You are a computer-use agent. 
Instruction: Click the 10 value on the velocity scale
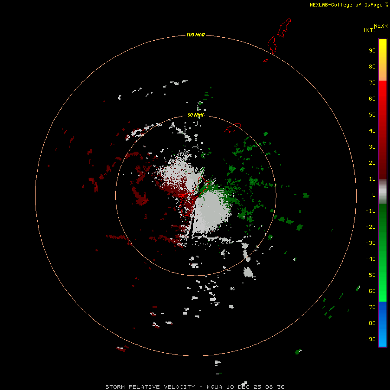372,179
